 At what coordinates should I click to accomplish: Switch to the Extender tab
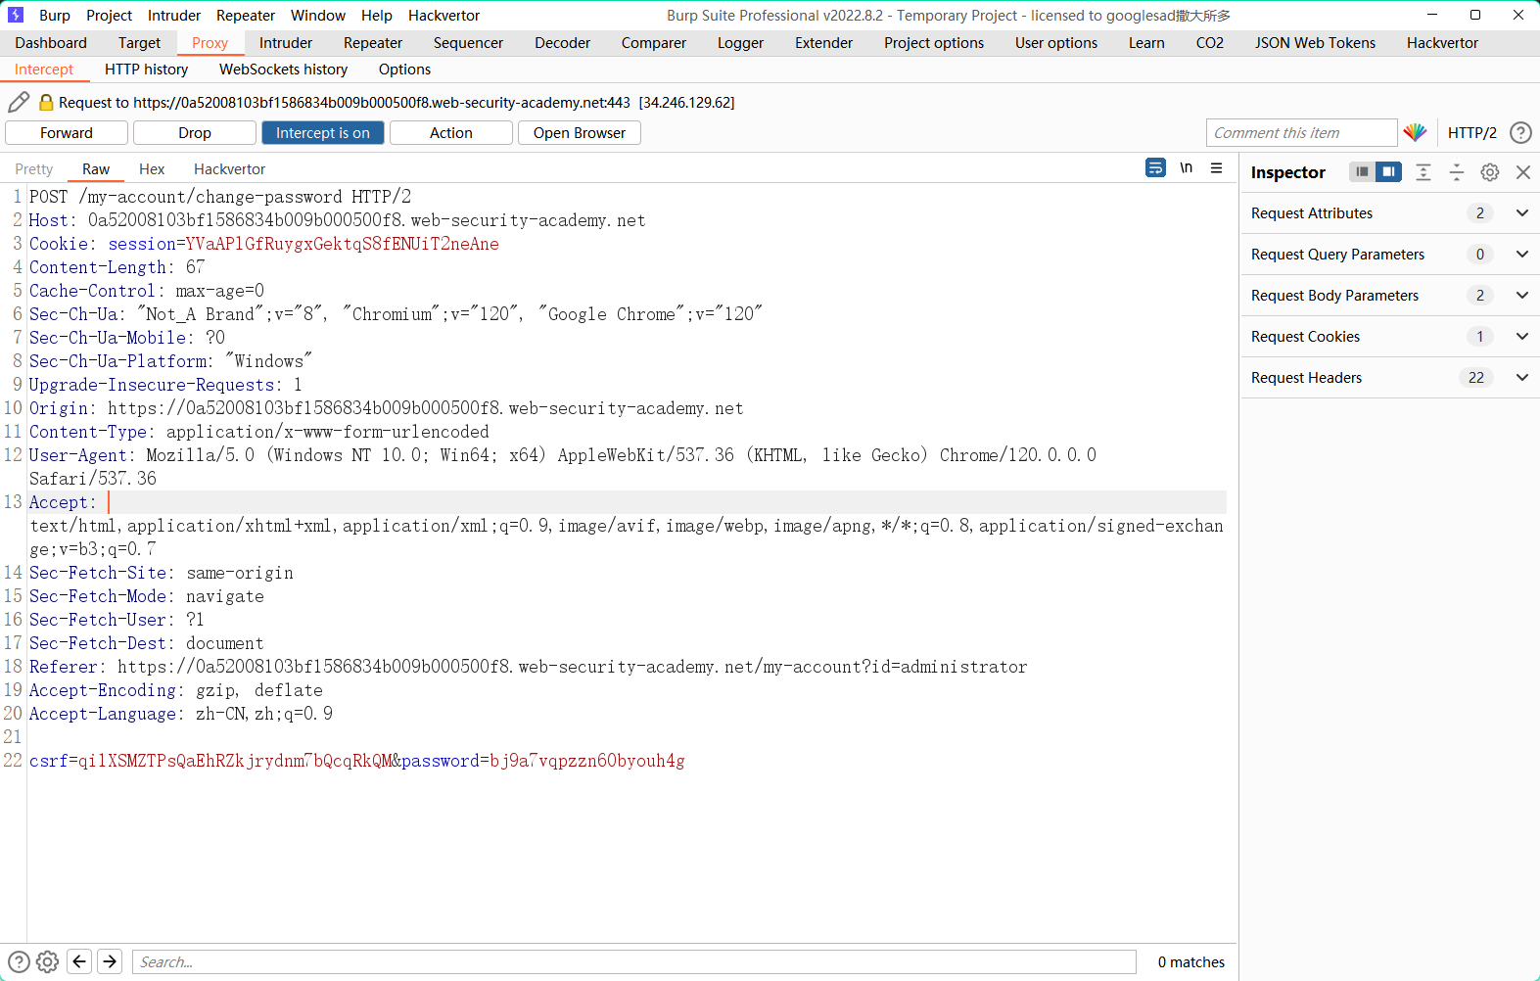[823, 42]
